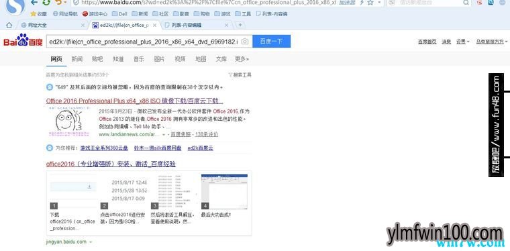510x251 pixels.
Task: Open dropdown arrow after address bar star
Action: click(x=379, y=3)
